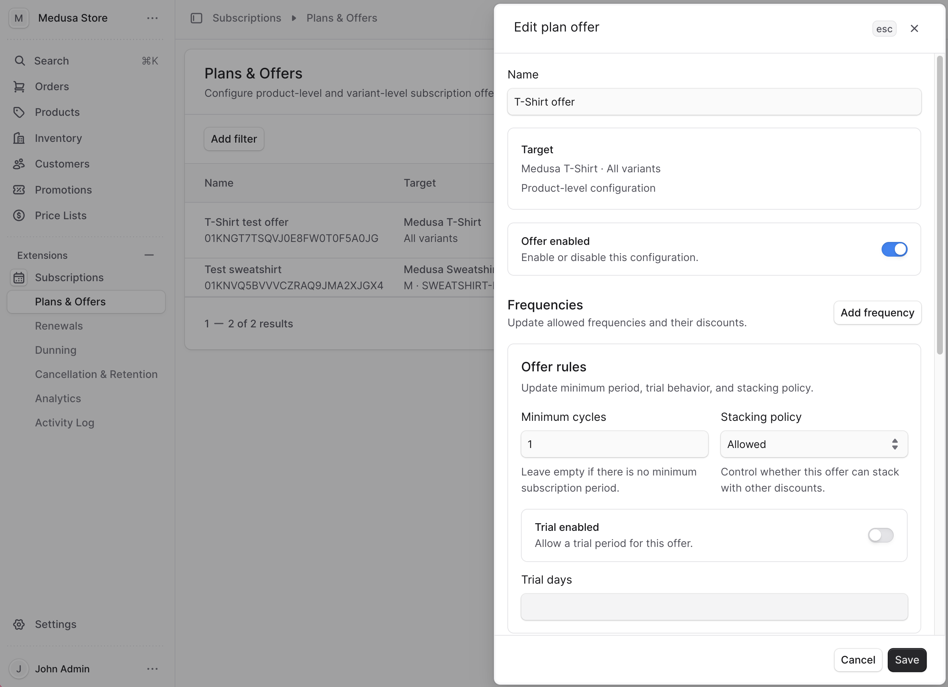Click the Name input field
Screen dimensions: 948x687
pos(714,102)
